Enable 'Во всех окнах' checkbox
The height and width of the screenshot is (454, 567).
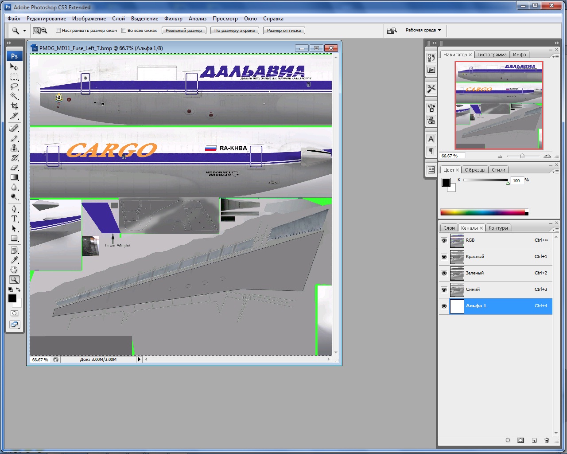click(x=124, y=31)
